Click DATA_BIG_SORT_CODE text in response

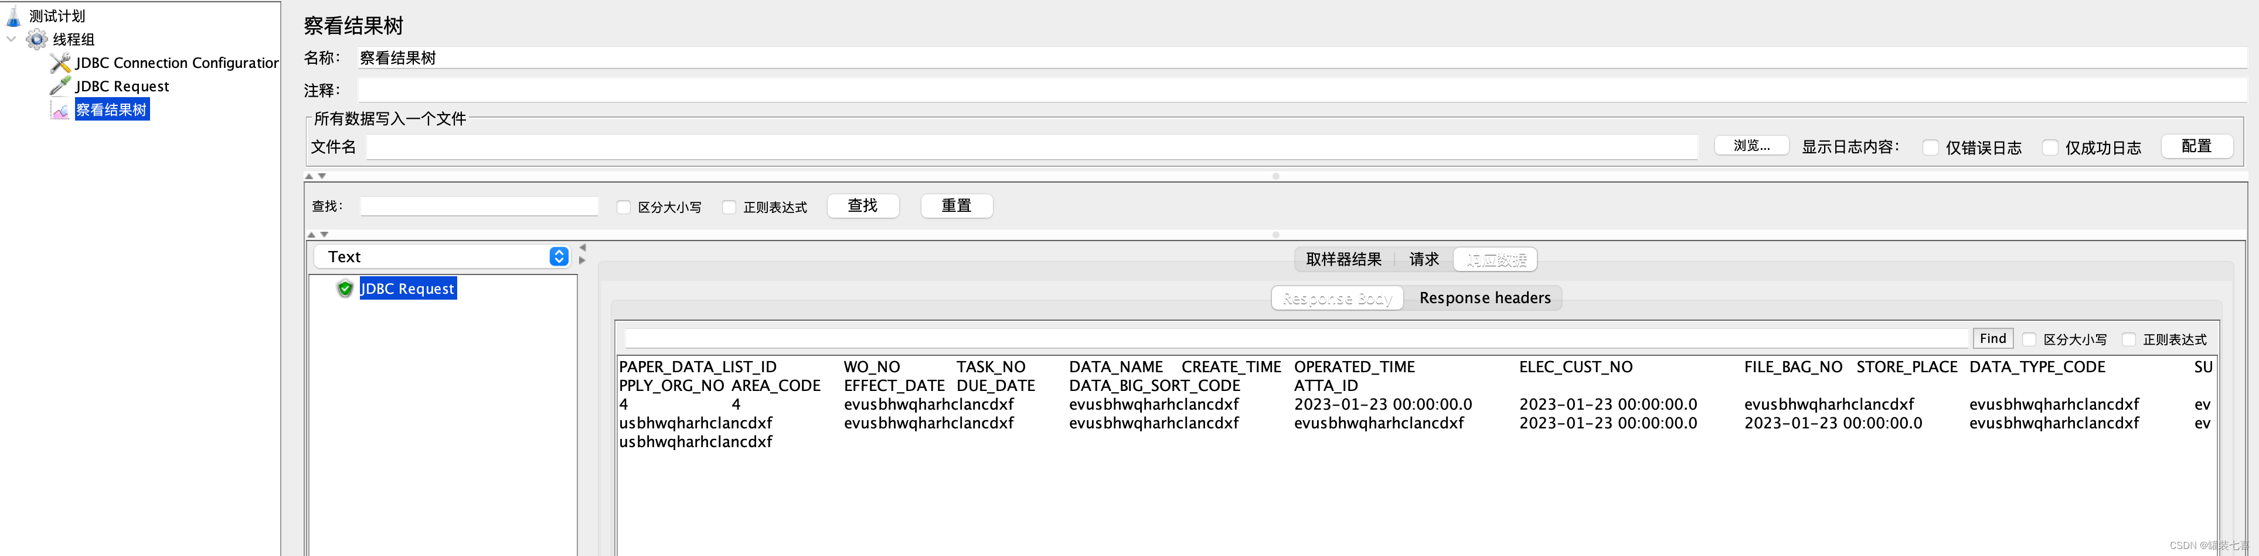pos(1154,385)
